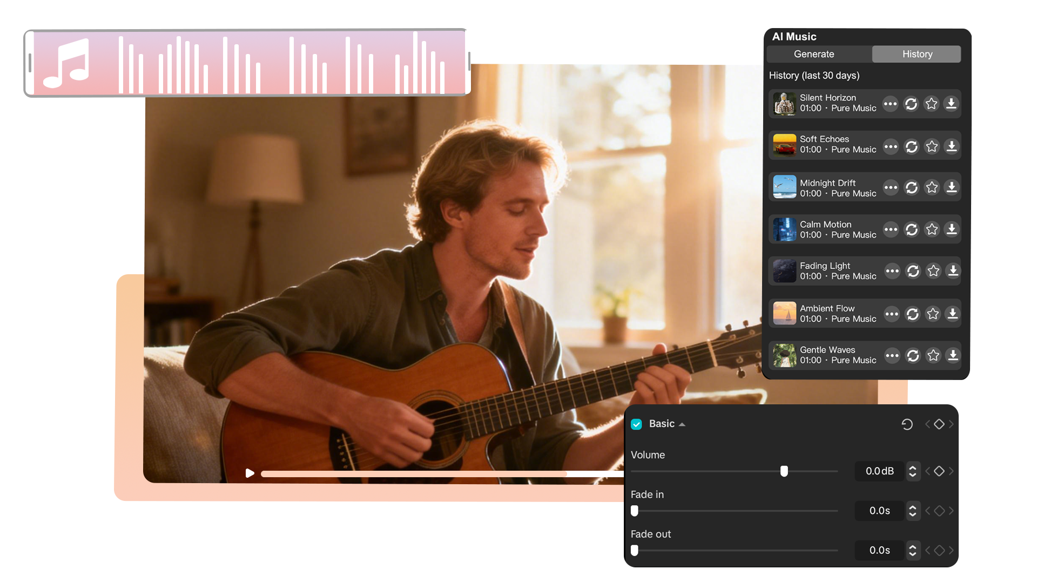Image resolution: width=1037 pixels, height=583 pixels.
Task: Uncheck the Basic section checkbox
Action: [x=636, y=424]
